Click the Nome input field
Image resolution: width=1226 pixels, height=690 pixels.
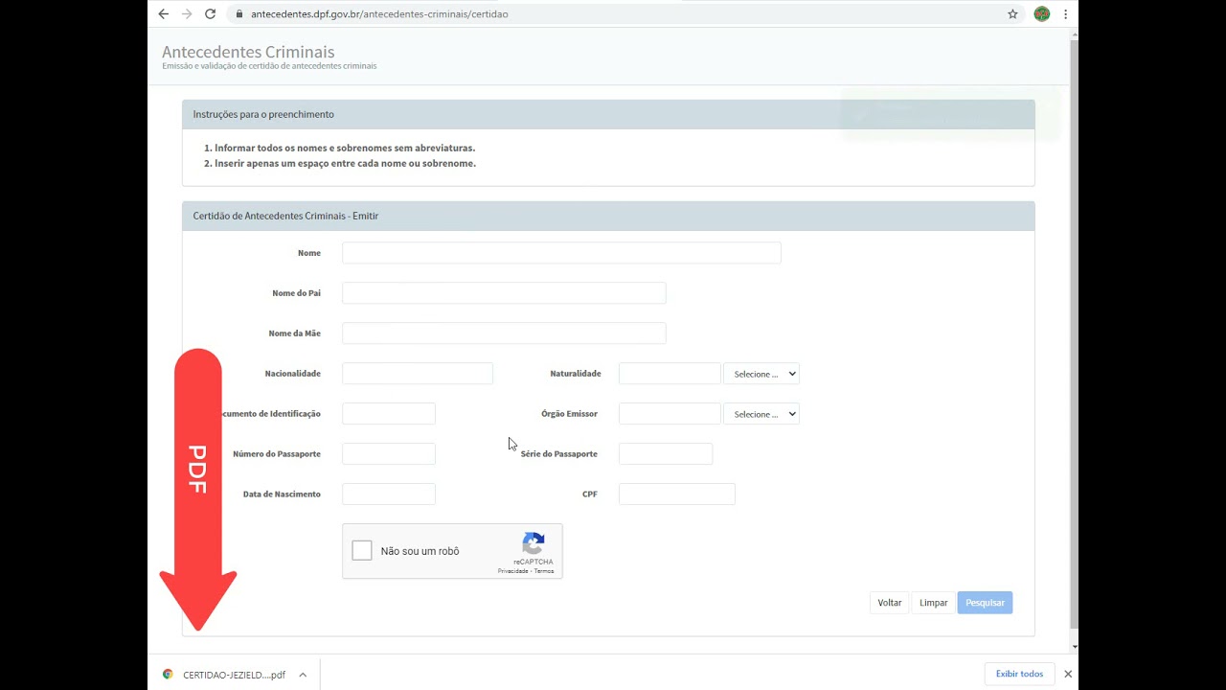click(x=561, y=253)
